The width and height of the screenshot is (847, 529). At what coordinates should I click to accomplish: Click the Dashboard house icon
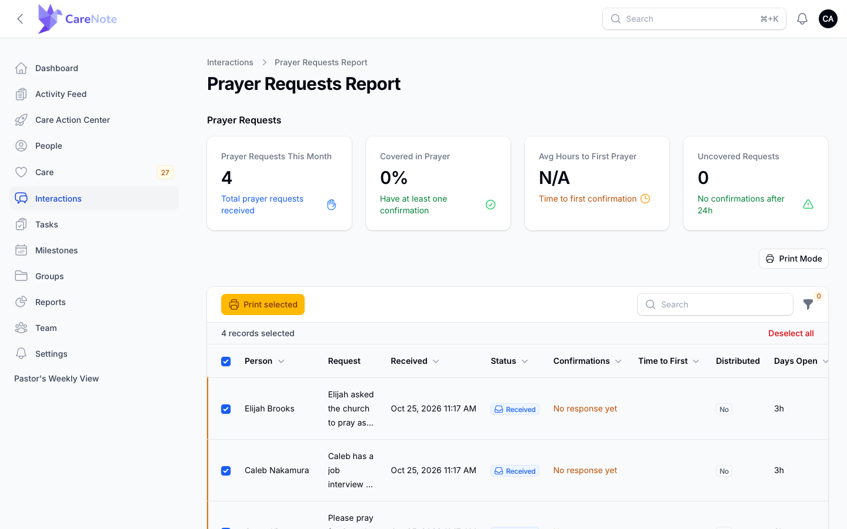pyautogui.click(x=21, y=68)
